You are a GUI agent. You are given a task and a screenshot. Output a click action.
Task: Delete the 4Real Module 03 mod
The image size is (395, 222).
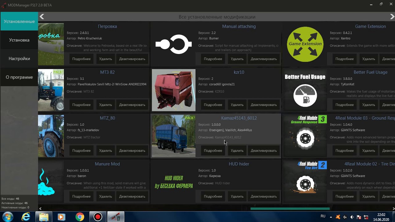click(368, 151)
